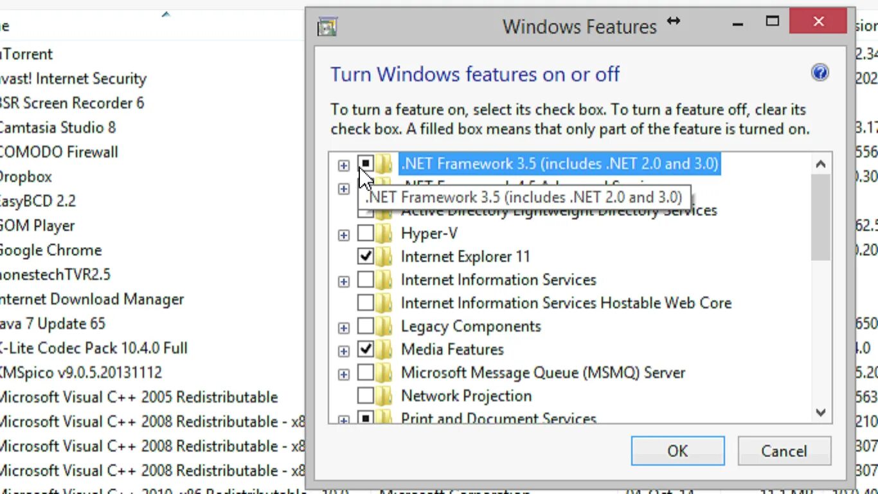
Task: Click the Windows Features title bar icon
Action: pyautogui.click(x=327, y=27)
